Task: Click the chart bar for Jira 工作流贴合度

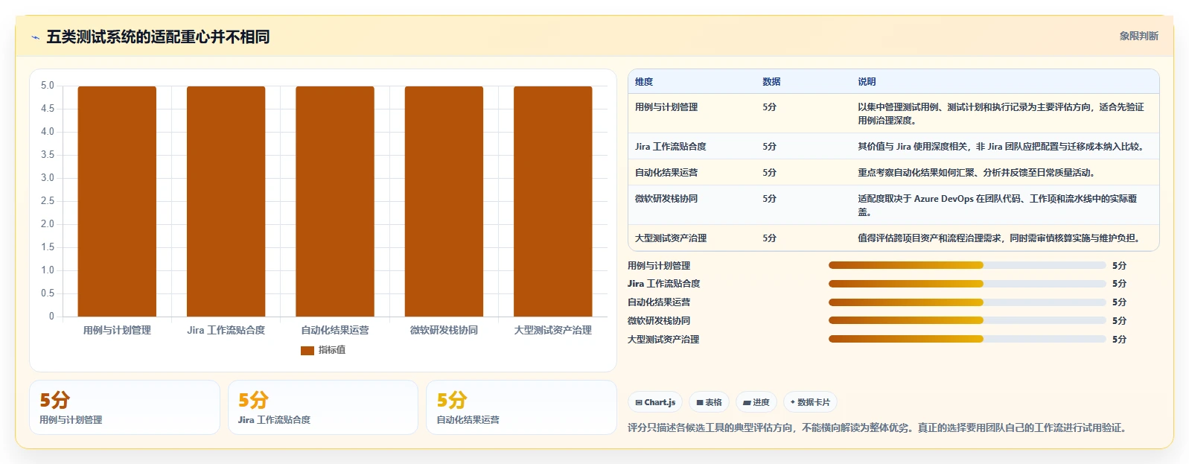Action: pyautogui.click(x=226, y=201)
